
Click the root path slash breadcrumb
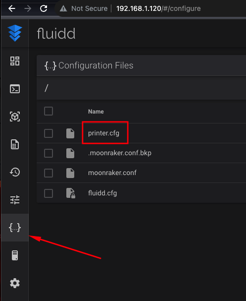(46, 88)
